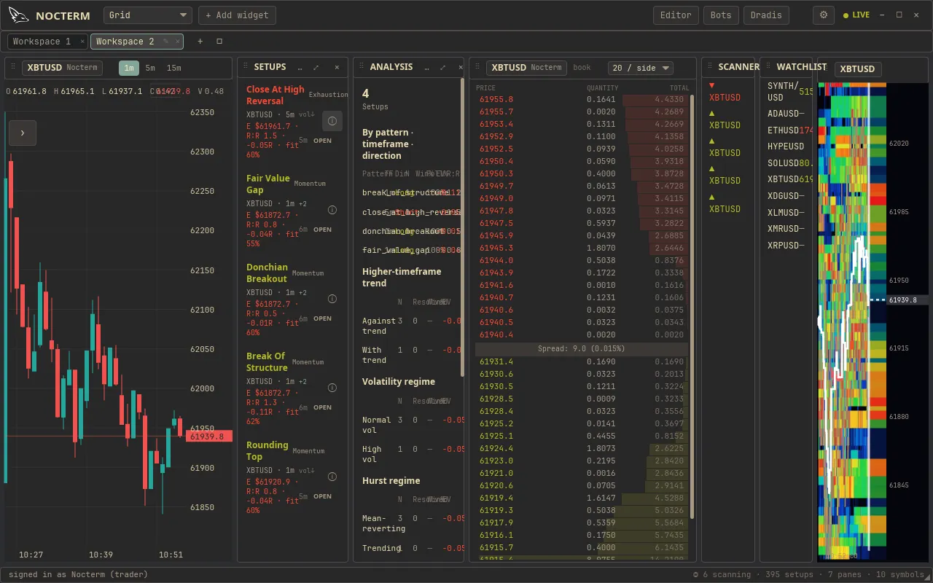This screenshot has height=583, width=933.
Task: Click chart price label 61939.8
Action: click(x=209, y=437)
